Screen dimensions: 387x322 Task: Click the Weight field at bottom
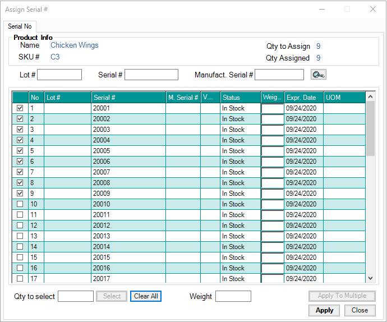tap(233, 296)
